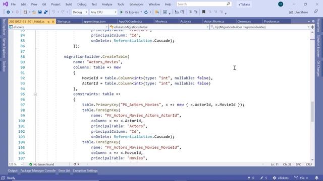Expand the IIS Express run target dropdown
The image size is (323, 181).
point(141,12)
